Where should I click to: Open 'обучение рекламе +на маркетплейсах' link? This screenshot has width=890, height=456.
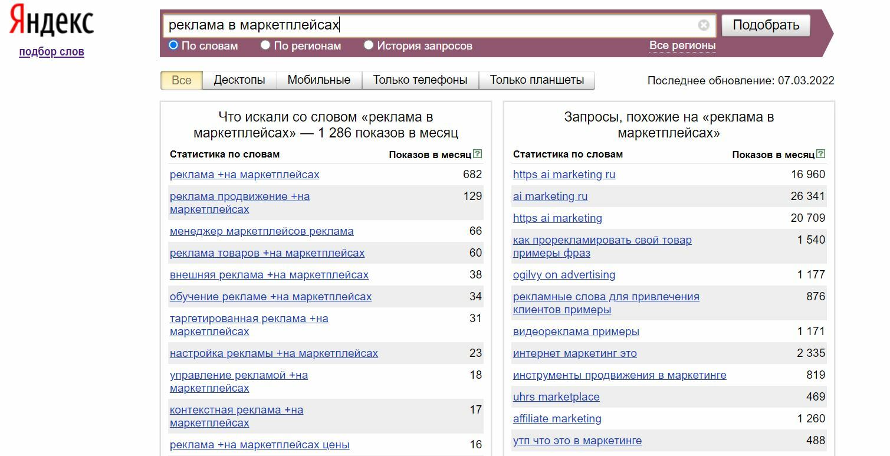tap(271, 297)
